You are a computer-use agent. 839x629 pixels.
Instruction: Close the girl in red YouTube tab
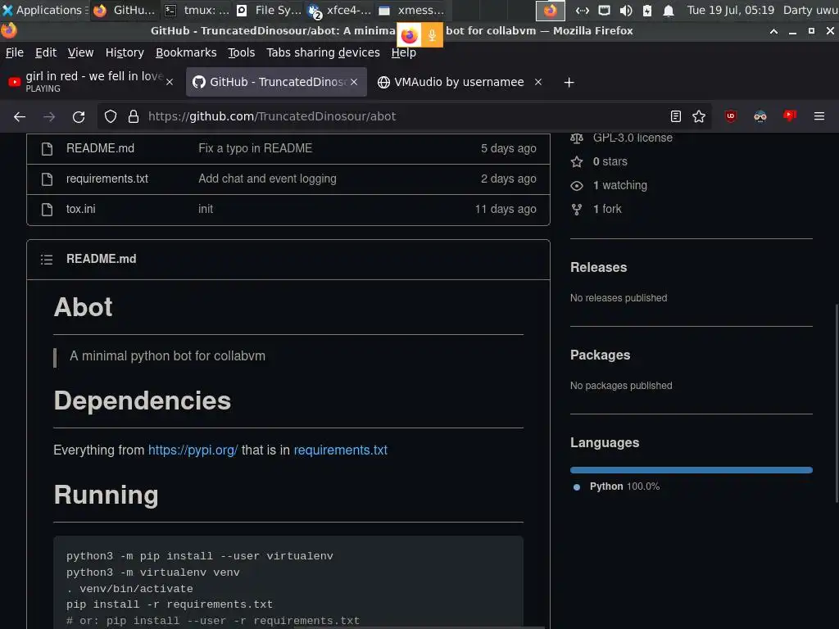tap(170, 82)
